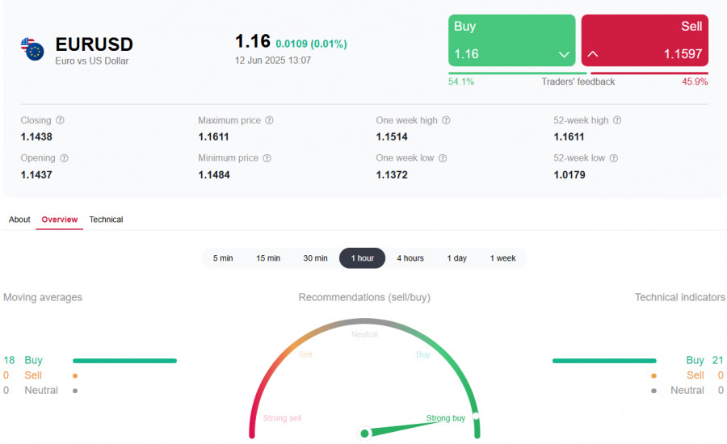Click the gauge needle pivot dot
Image resolution: width=727 pixels, height=444 pixels.
(364, 434)
